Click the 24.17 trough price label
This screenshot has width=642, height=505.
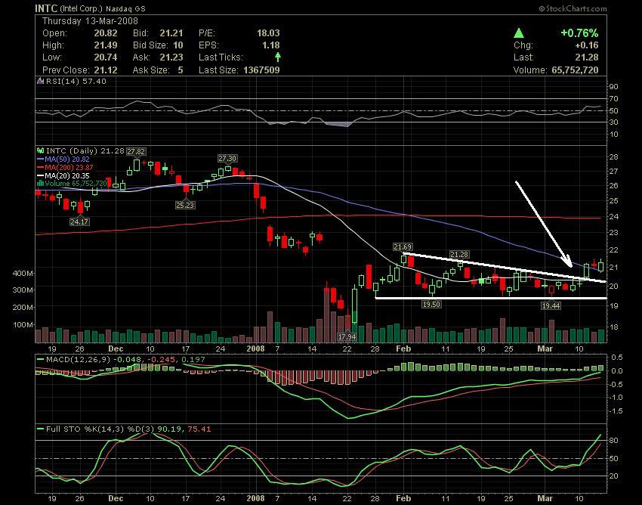[79, 222]
